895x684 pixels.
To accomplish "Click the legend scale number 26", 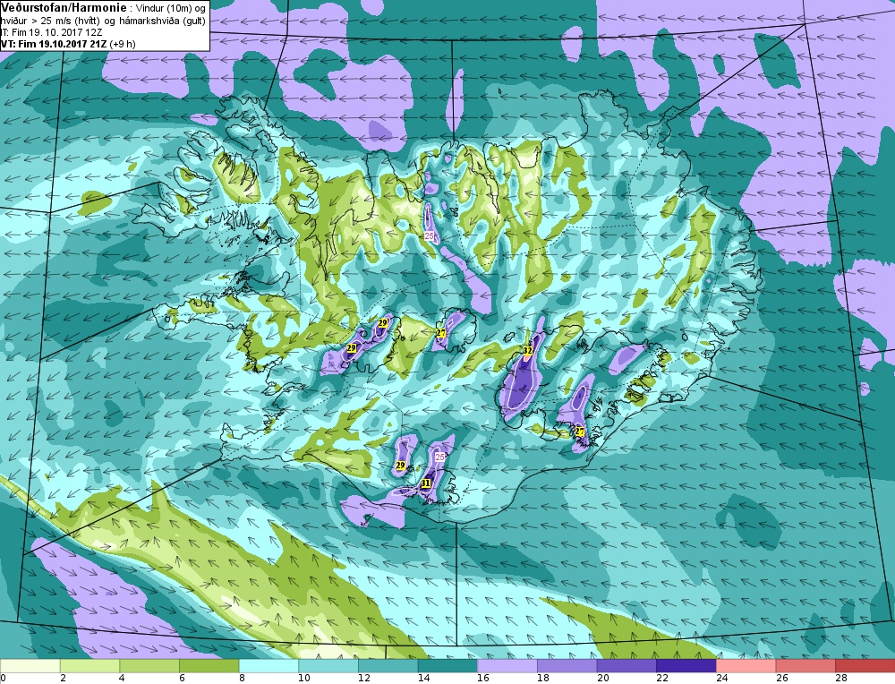I will [x=780, y=679].
